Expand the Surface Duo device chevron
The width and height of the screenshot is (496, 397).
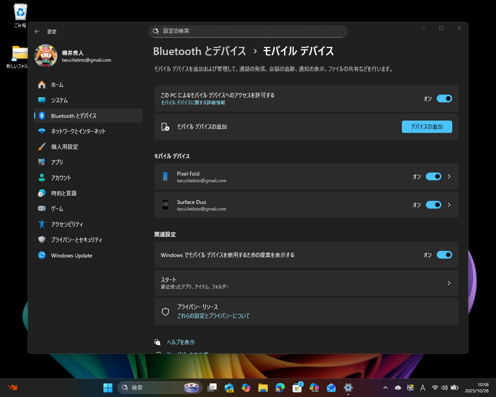[x=449, y=205]
